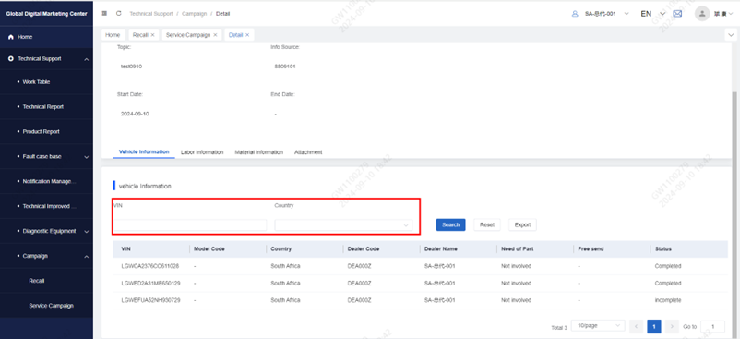This screenshot has width=740, height=339.
Task: Click the Export button
Action: point(522,224)
